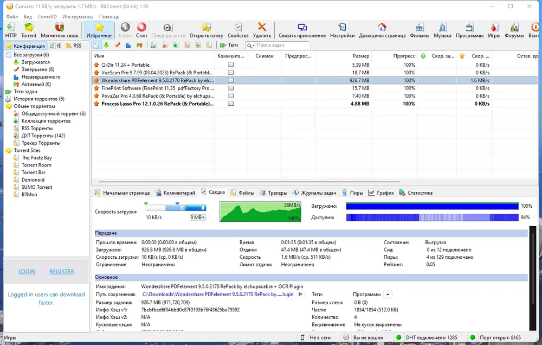This screenshot has height=345, width=542.
Task: Select Завершено (6) in the sidebar
Action: [38, 69]
